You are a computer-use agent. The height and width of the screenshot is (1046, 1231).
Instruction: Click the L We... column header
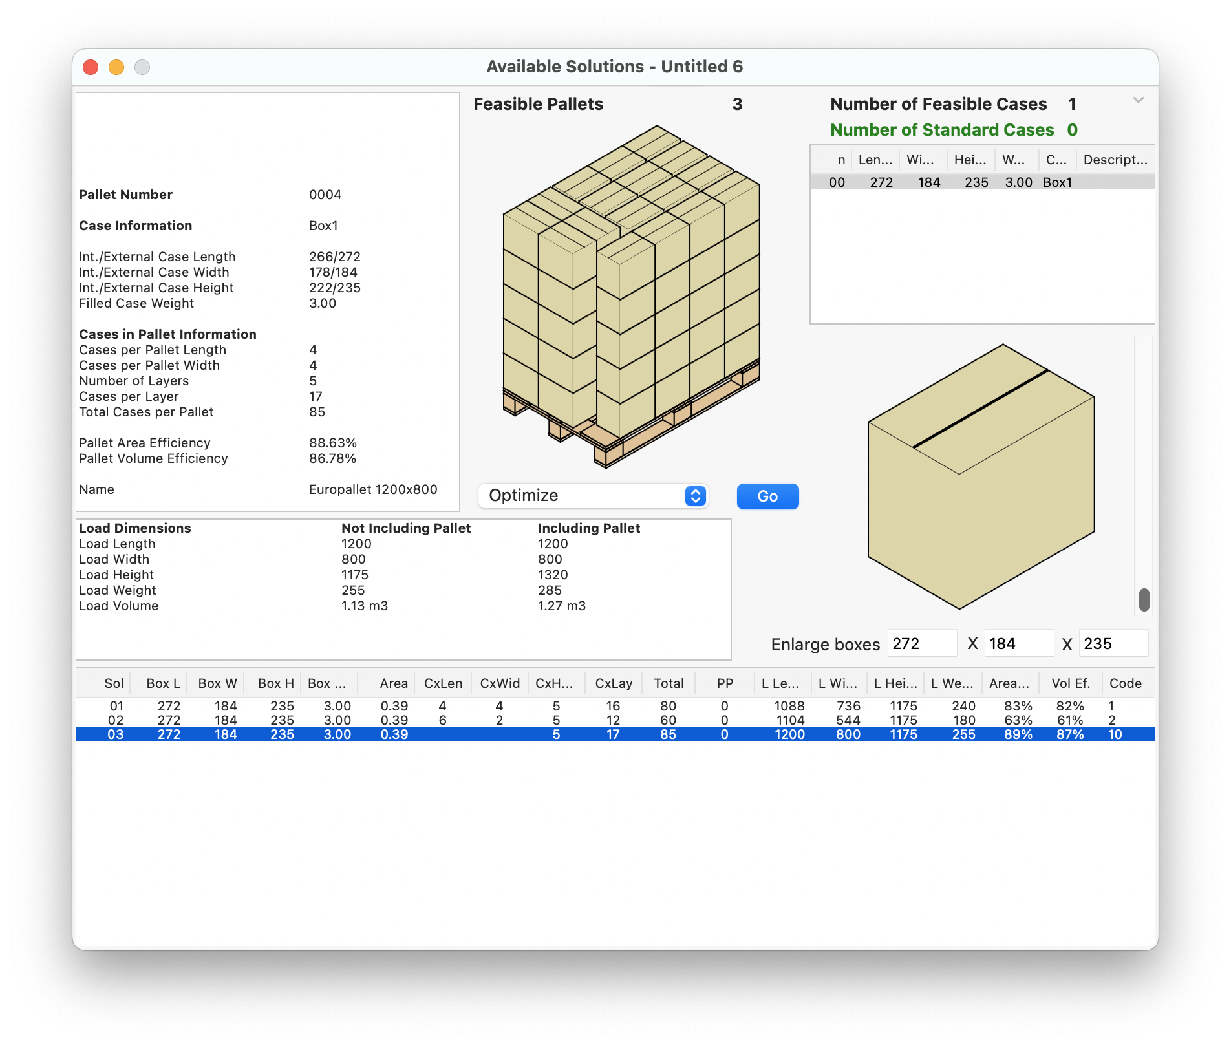[952, 683]
